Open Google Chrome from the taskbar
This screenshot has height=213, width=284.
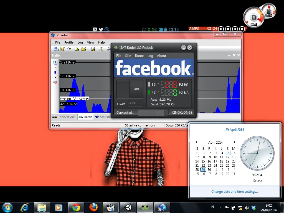tap(76, 207)
